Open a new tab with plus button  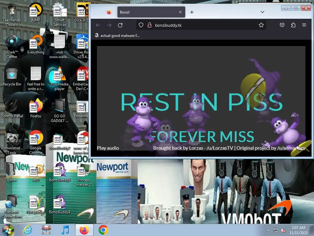coord(192,12)
